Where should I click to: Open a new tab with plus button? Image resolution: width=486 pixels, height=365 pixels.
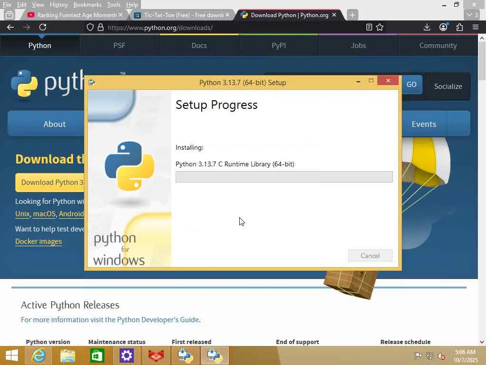point(352,15)
